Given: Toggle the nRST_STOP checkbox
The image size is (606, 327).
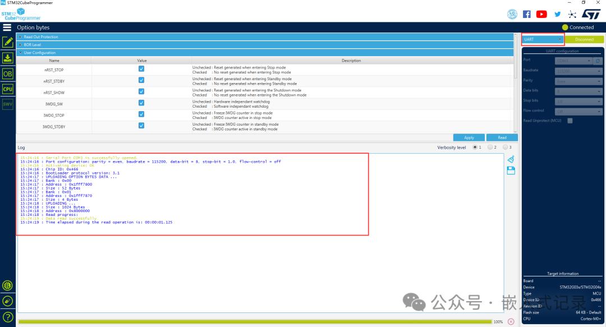Looking at the screenshot, I should point(141,69).
